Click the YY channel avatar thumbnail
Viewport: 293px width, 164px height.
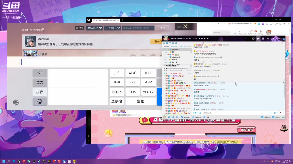166,39
